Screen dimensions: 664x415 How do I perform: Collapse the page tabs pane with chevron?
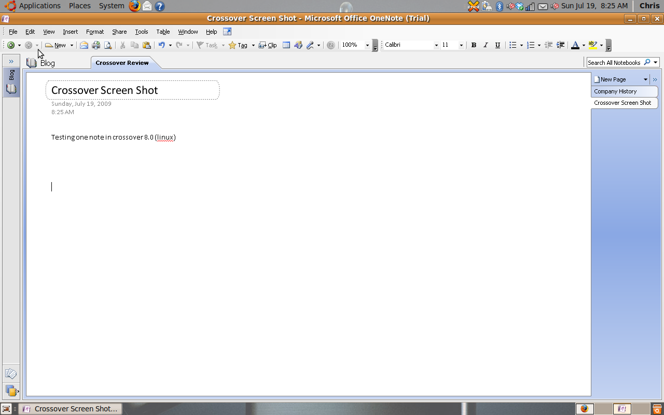click(655, 79)
